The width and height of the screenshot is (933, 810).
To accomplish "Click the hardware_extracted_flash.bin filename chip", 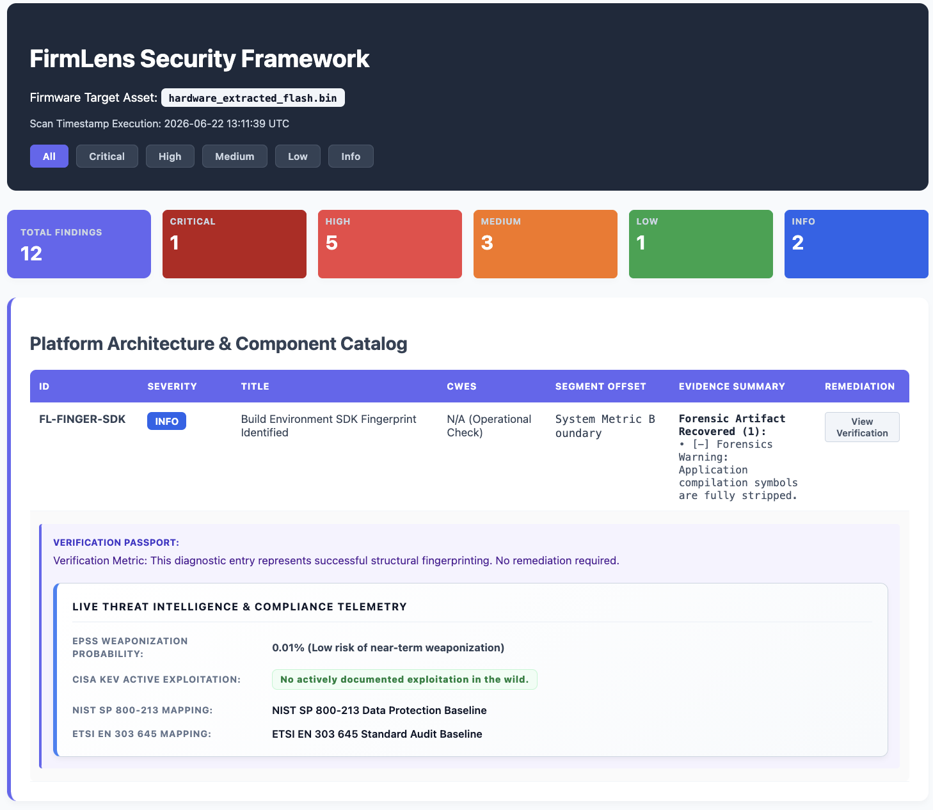I will click(253, 98).
